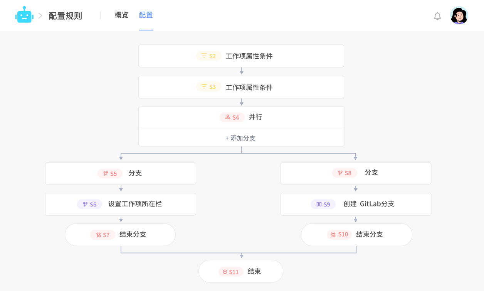The width and height of the screenshot is (484, 291).
Task: Click 添加分支 to add a new branch
Action: pyautogui.click(x=241, y=137)
